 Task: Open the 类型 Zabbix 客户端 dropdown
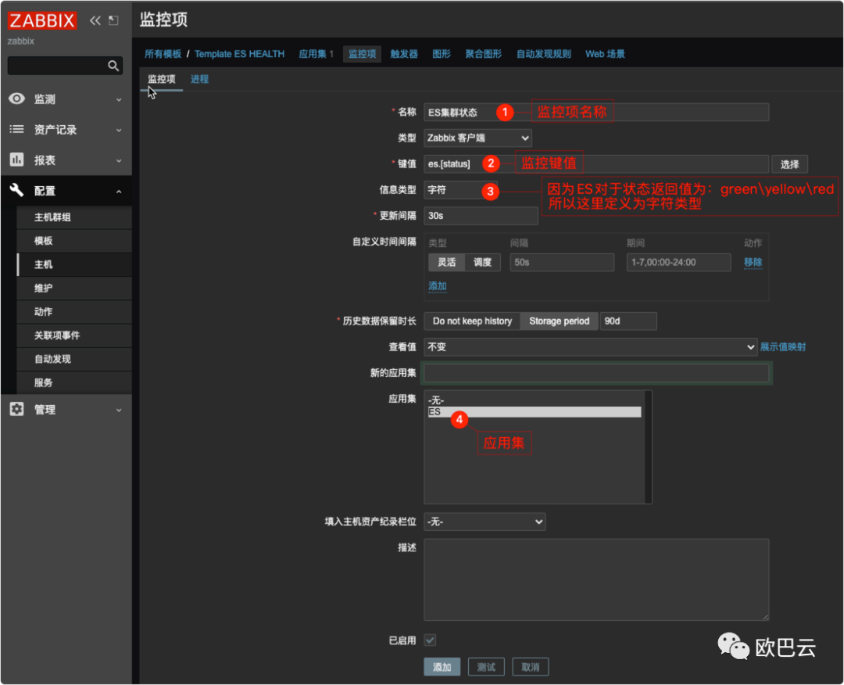(478, 138)
